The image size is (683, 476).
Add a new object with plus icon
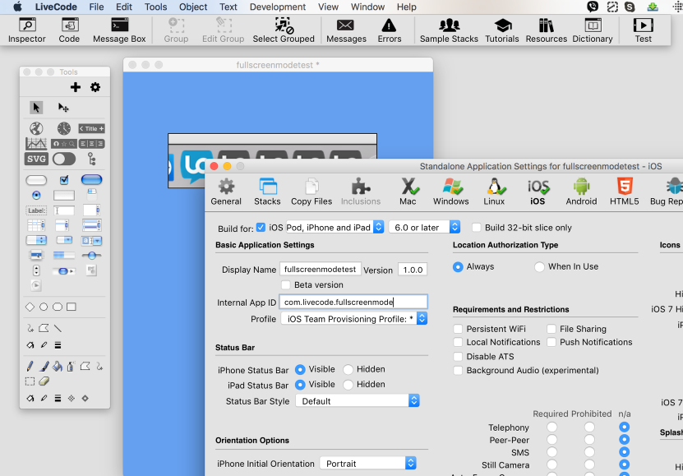(76, 87)
